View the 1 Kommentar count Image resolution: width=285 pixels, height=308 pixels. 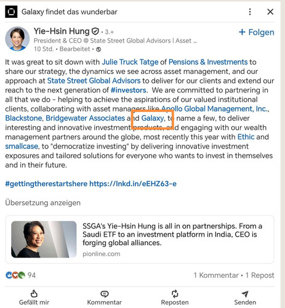point(216,275)
